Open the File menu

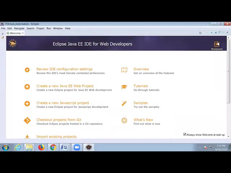click(x=3, y=28)
